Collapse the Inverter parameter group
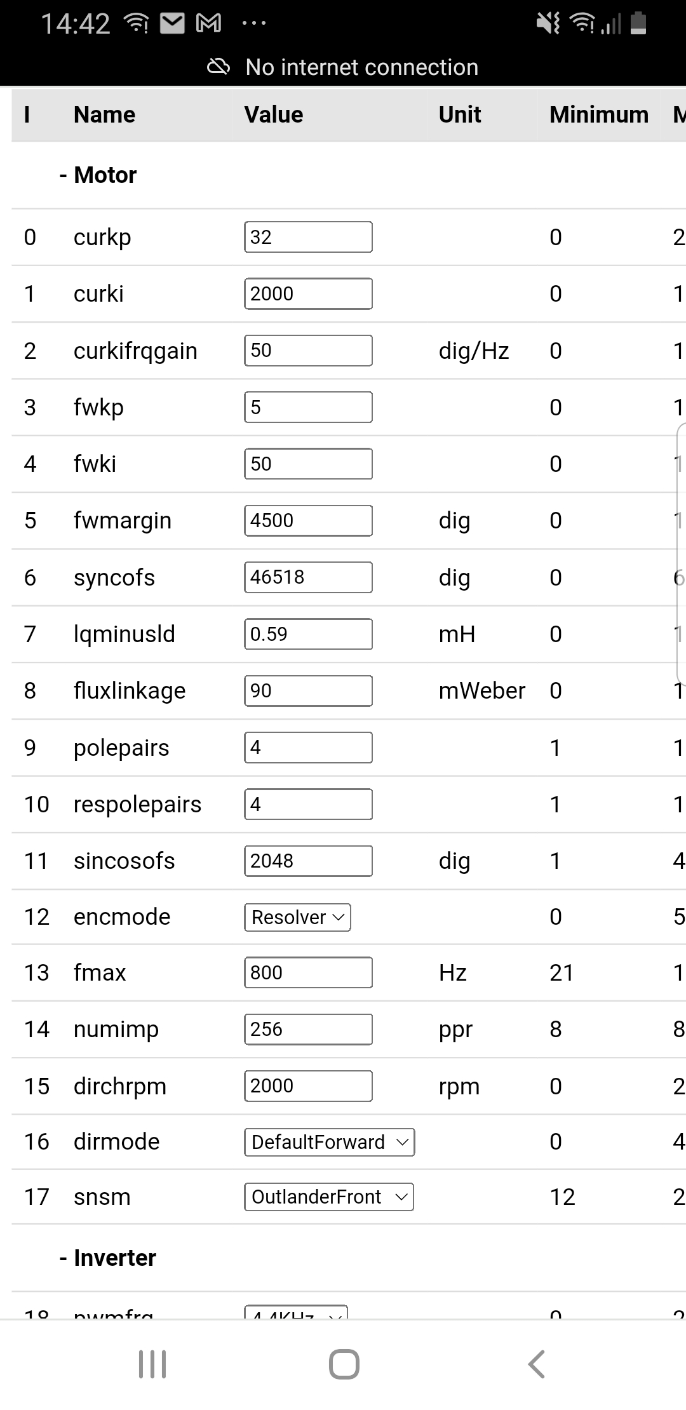 tap(108, 1258)
